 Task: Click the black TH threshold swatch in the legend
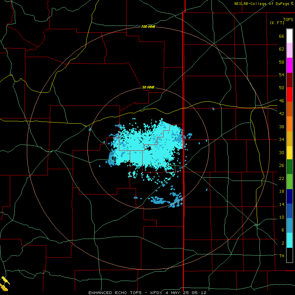pyautogui.click(x=289, y=255)
